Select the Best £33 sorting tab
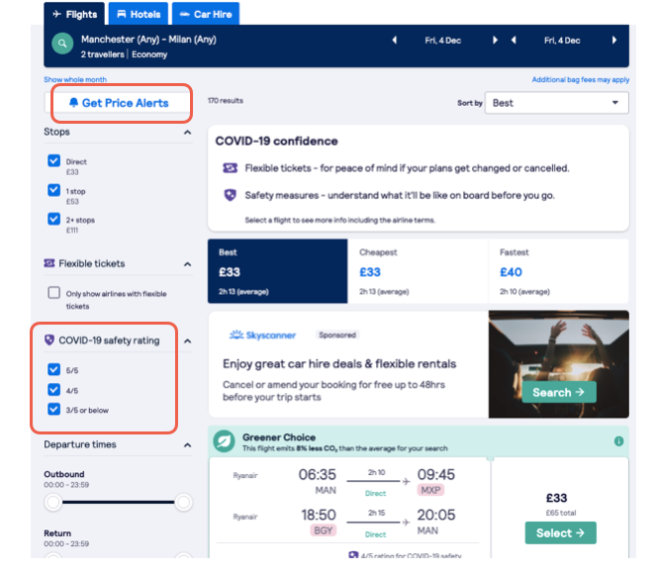 click(278, 271)
